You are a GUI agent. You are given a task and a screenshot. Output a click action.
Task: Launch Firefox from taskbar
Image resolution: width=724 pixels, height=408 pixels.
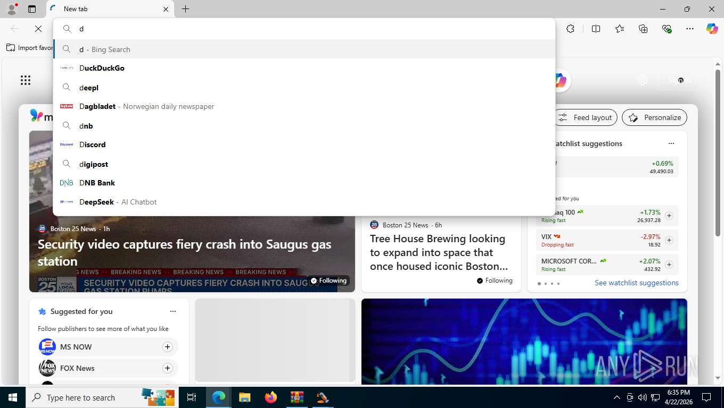pyautogui.click(x=271, y=397)
